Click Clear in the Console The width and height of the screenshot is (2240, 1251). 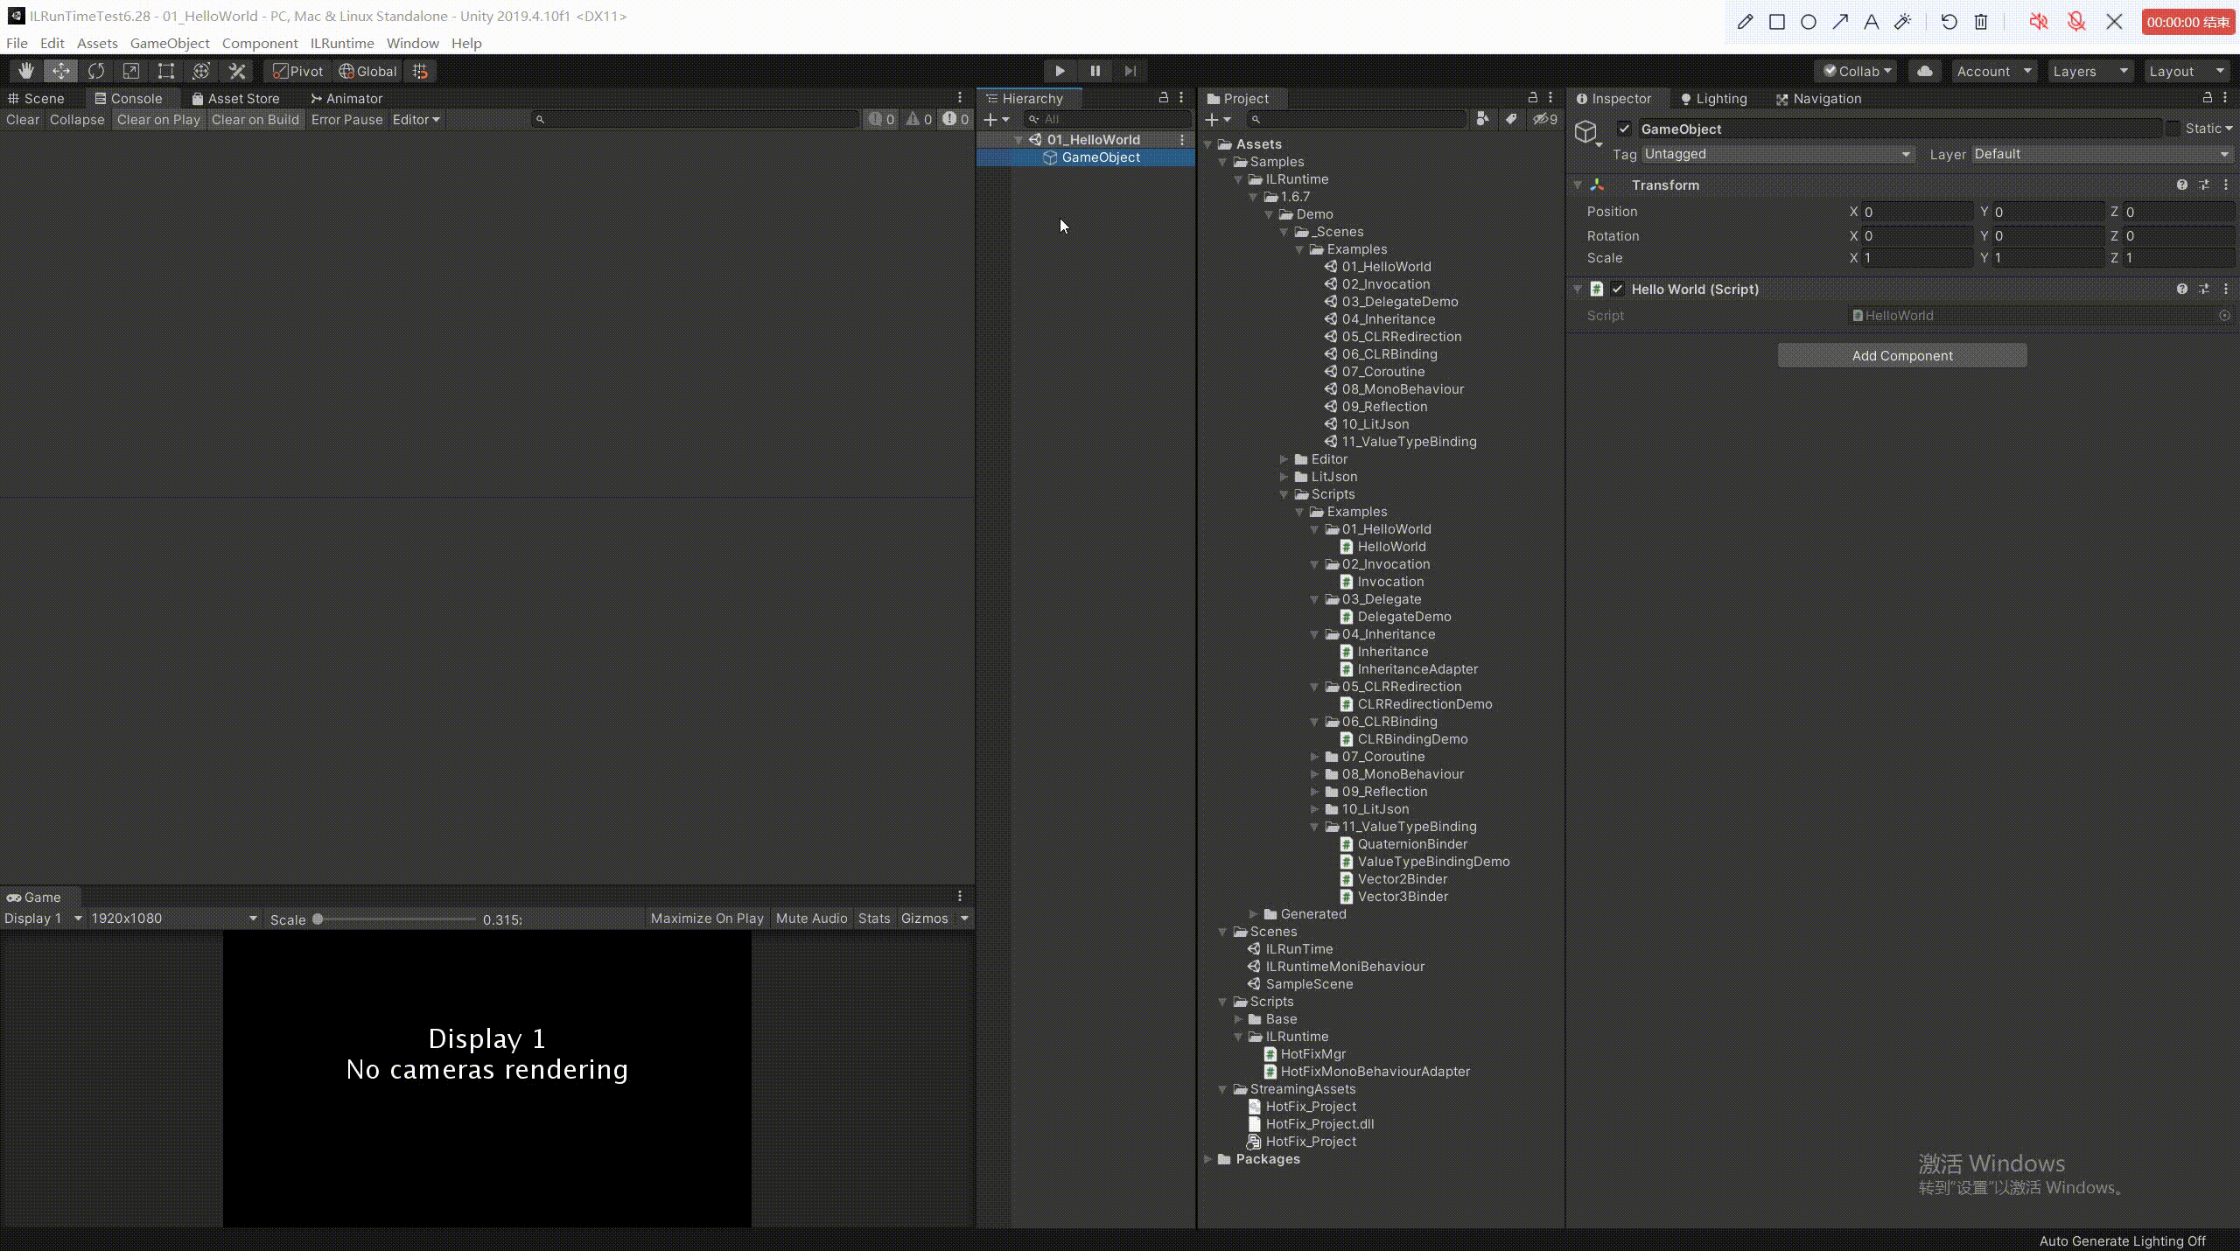point(23,120)
